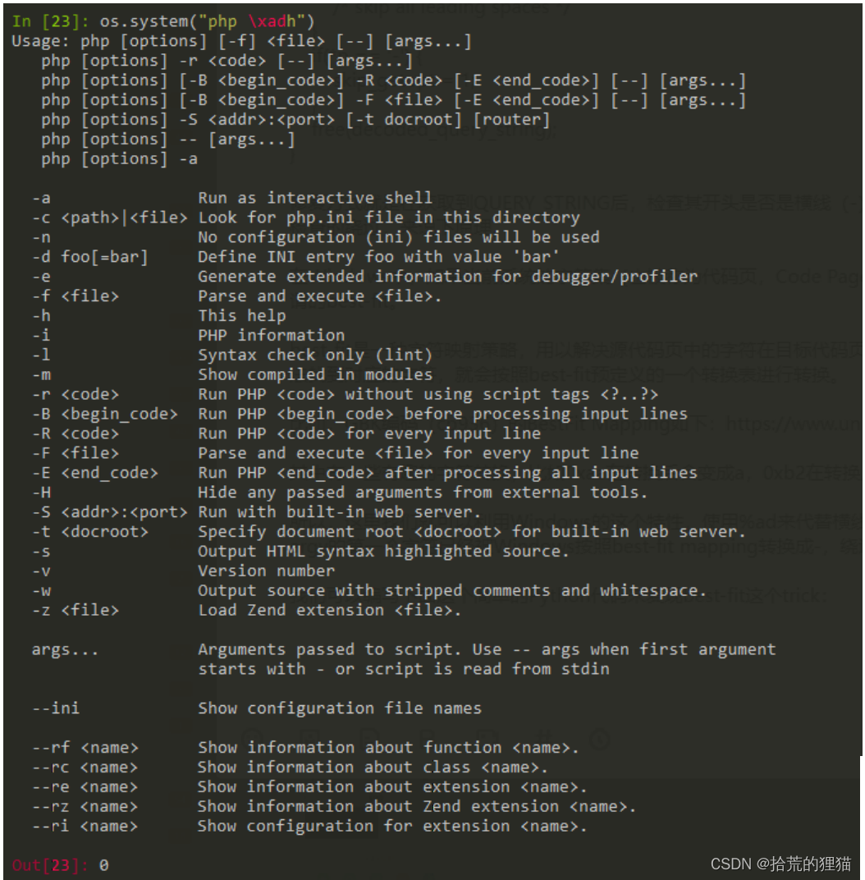Click the "-d foo[=bar]" Define INI entry line
865x880 pixels.
295,257
